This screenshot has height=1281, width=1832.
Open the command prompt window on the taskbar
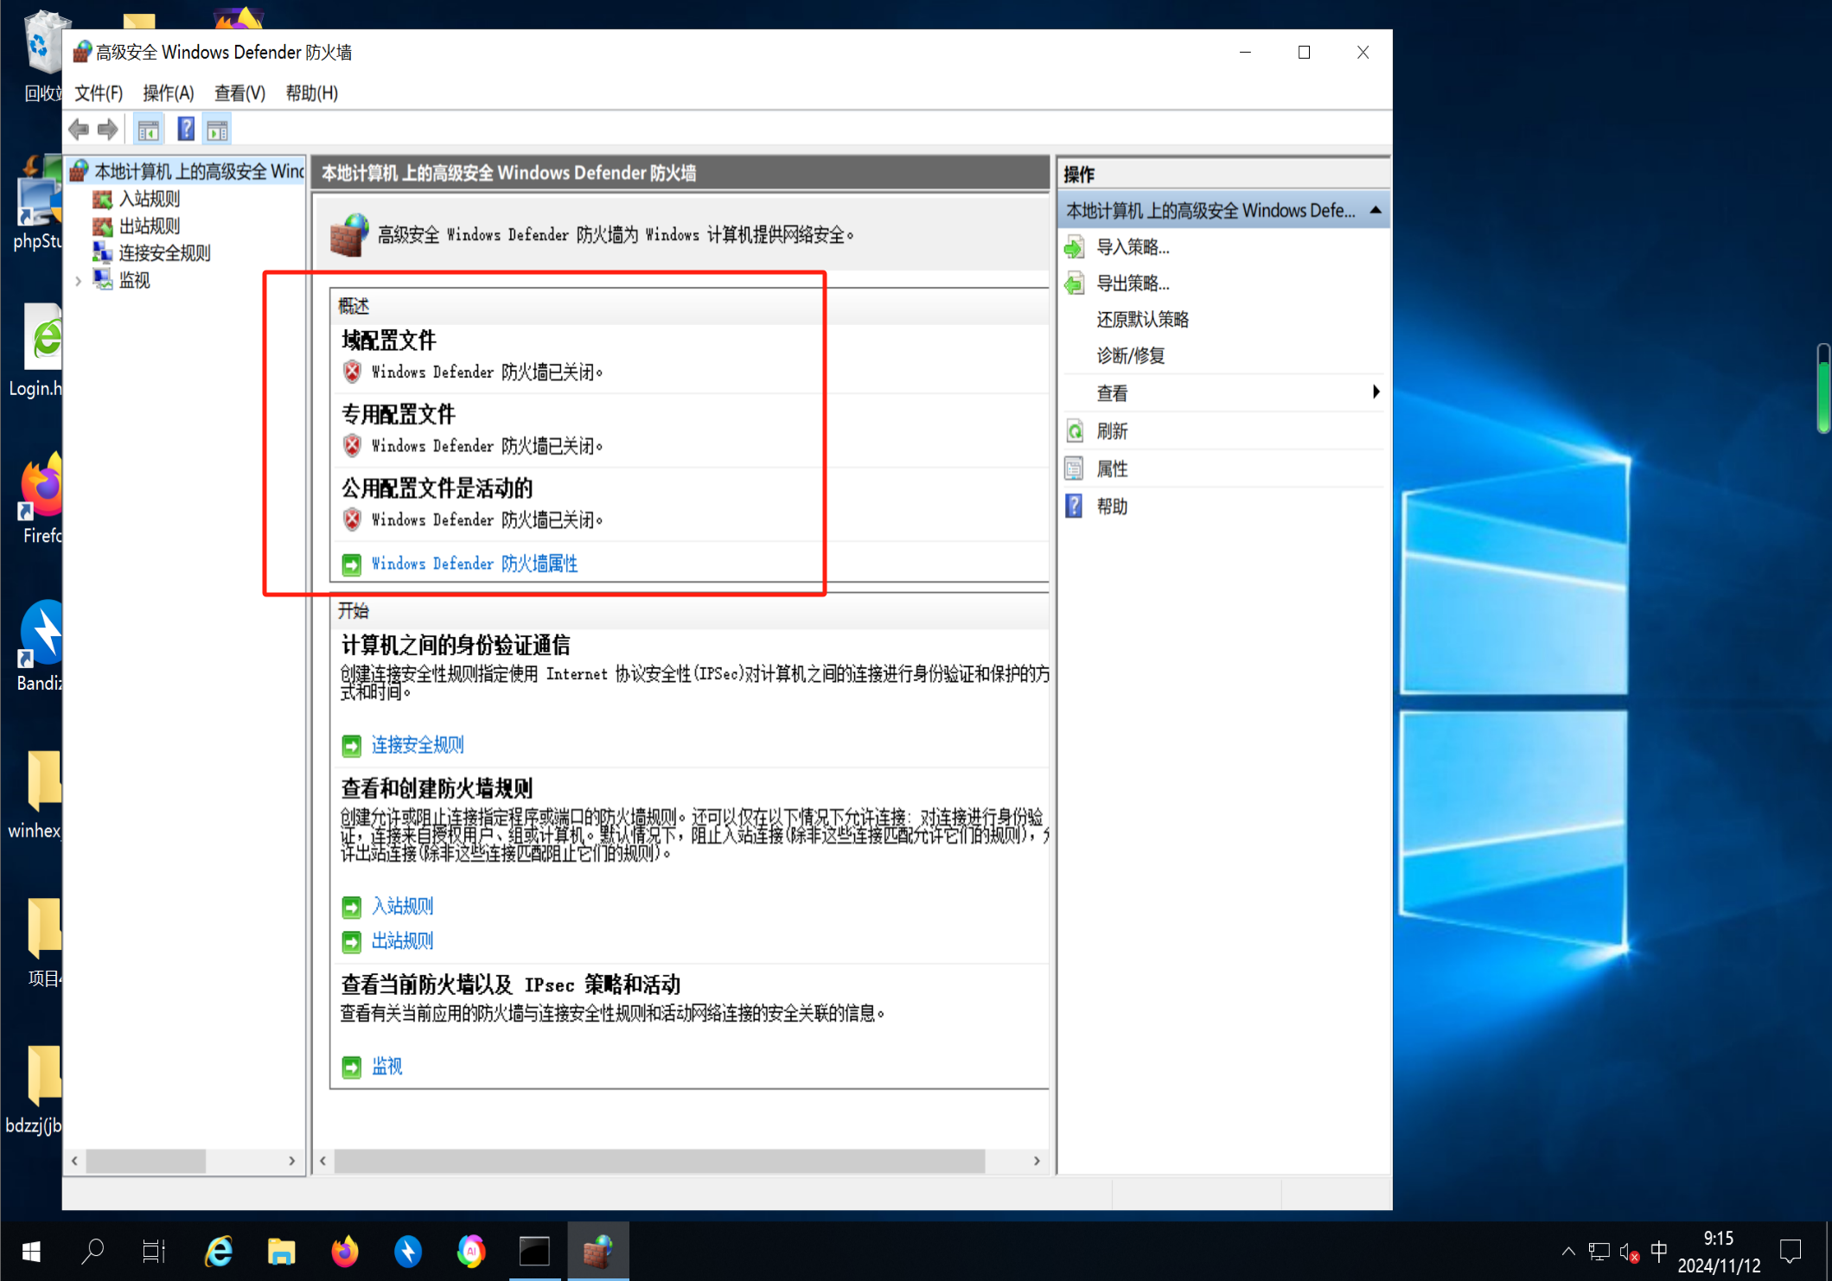pos(534,1251)
